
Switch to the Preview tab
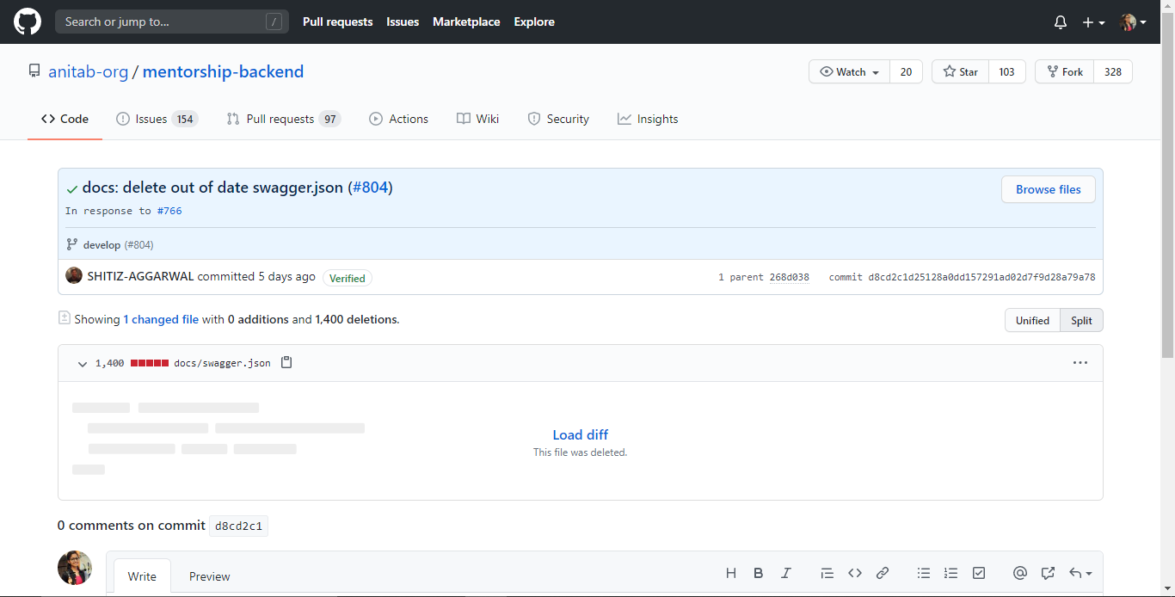click(x=209, y=575)
